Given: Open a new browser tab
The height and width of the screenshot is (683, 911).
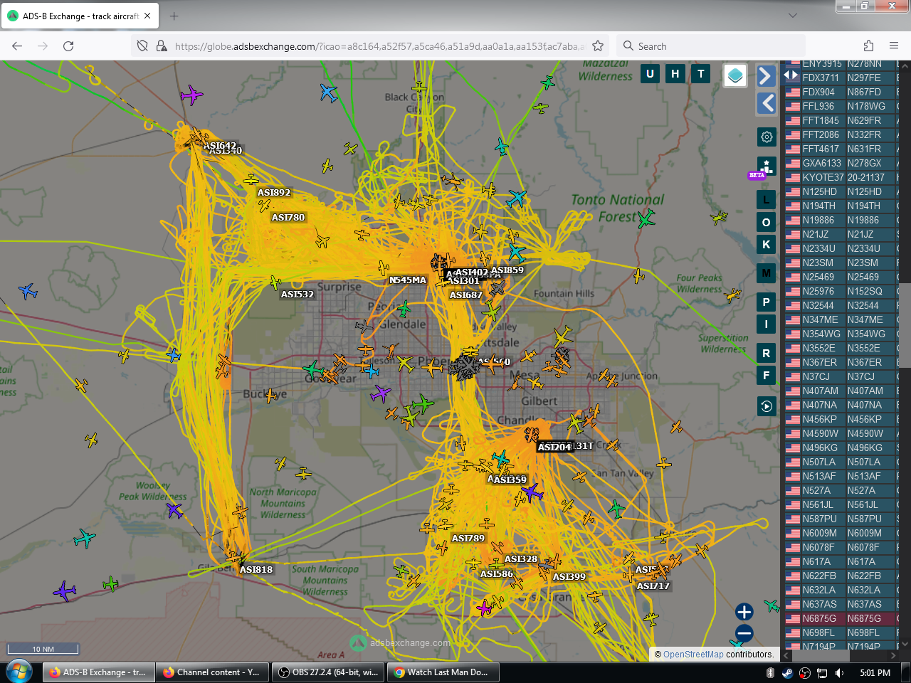Looking at the screenshot, I should pos(174,16).
